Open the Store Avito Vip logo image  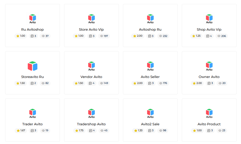91,19
